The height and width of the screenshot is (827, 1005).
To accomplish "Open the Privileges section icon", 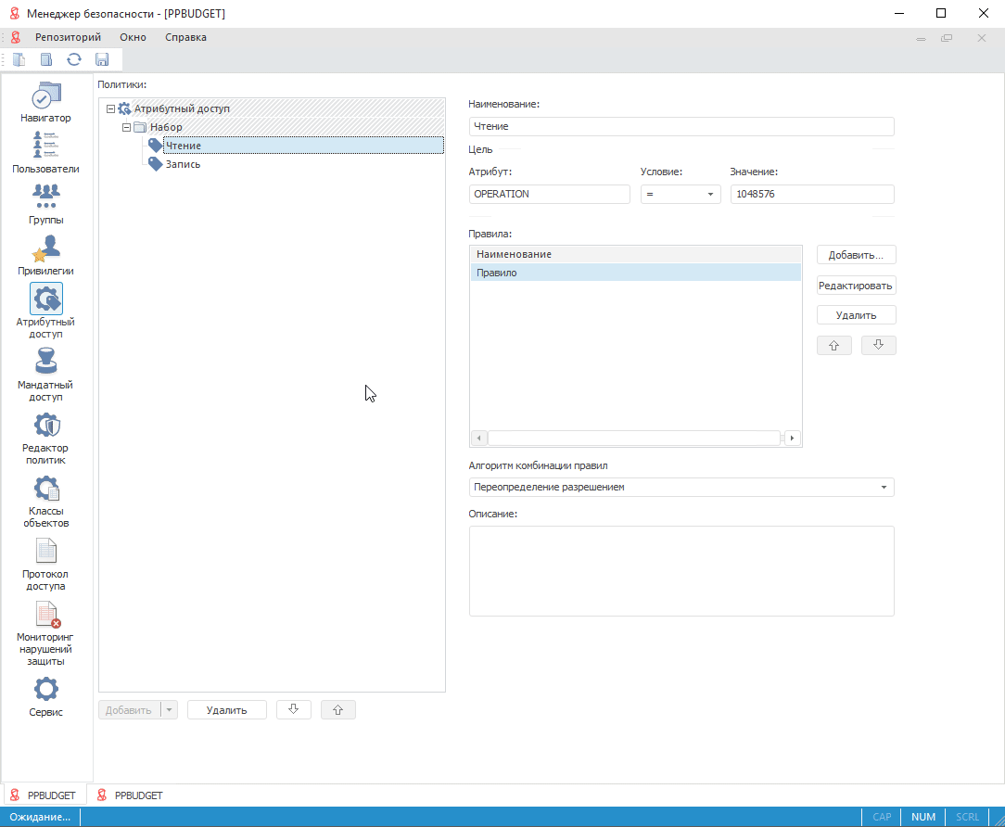I will click(x=46, y=248).
